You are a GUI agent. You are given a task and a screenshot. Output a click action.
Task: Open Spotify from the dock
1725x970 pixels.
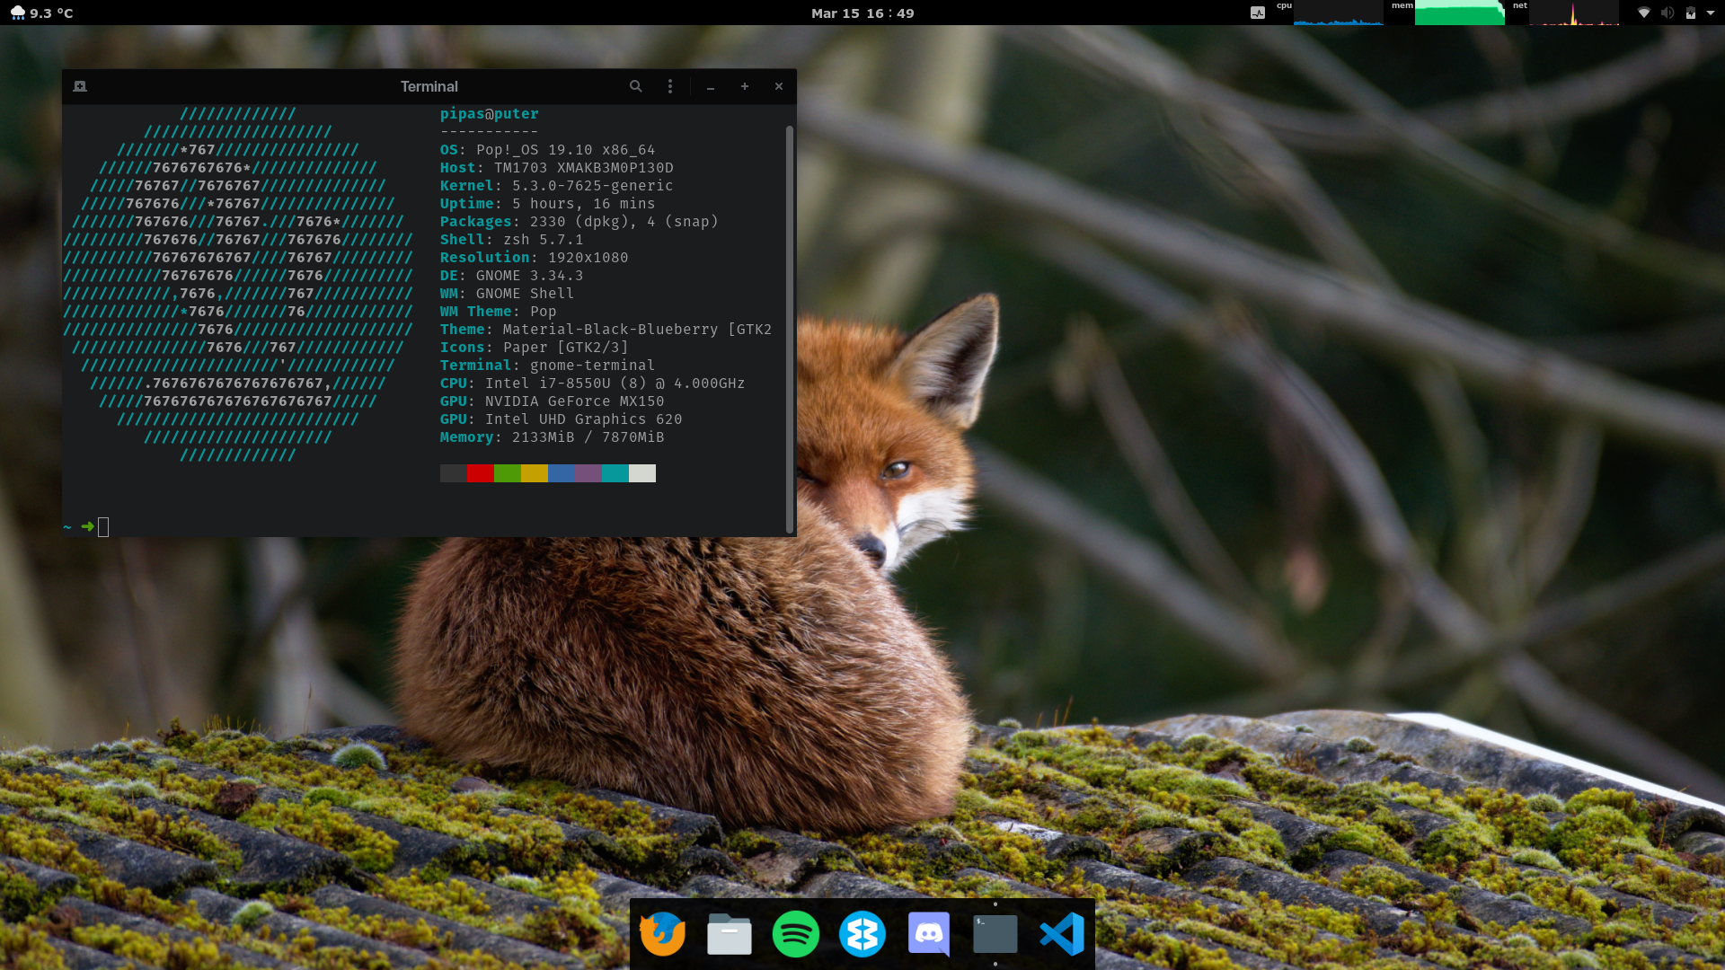[795, 934]
